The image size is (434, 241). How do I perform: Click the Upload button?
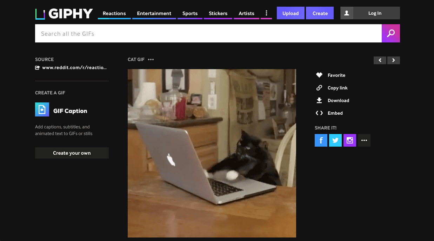pyautogui.click(x=291, y=13)
